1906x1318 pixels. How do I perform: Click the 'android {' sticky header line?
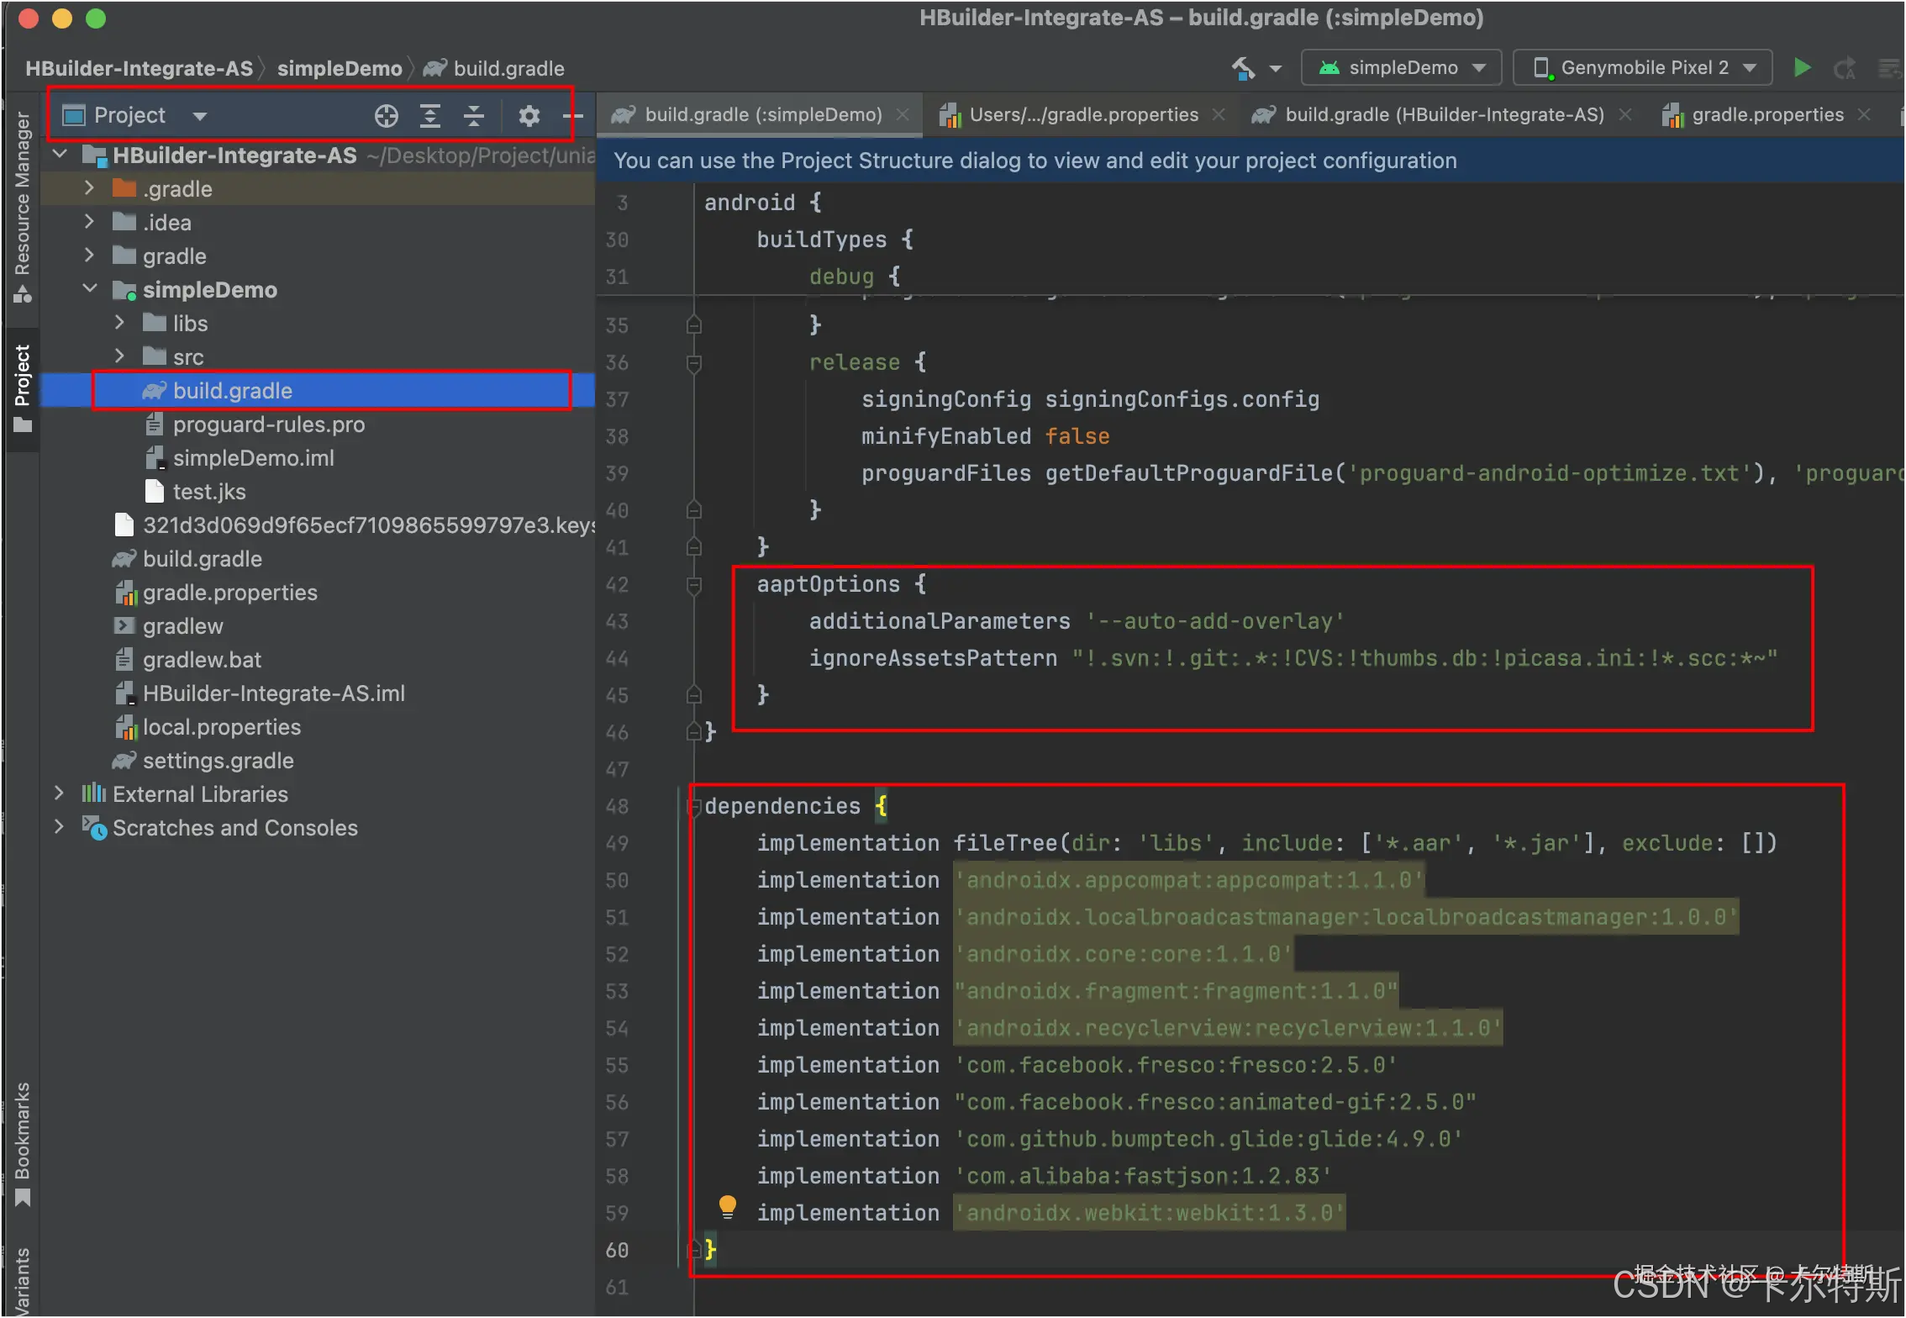(x=762, y=203)
